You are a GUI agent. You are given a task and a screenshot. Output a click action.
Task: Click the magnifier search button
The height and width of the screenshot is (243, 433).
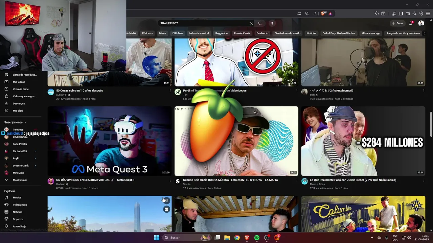(x=260, y=23)
